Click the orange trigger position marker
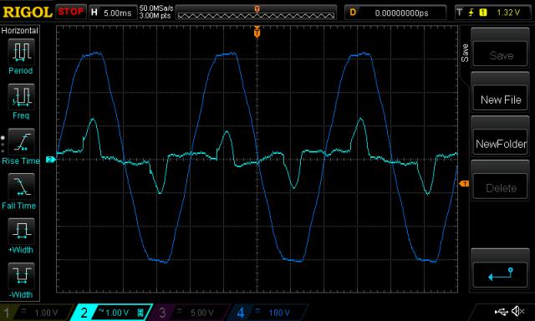This screenshot has width=535, height=321. point(257,33)
